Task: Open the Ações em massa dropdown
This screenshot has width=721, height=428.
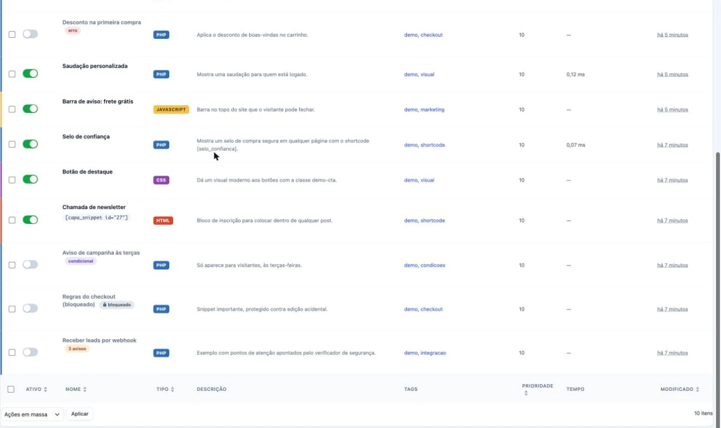Action: tap(33, 414)
